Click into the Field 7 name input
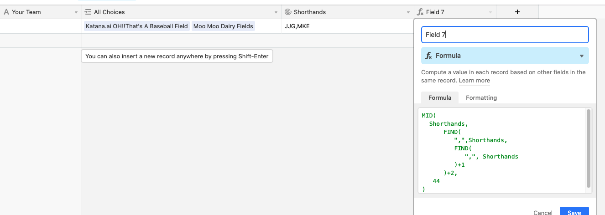The image size is (605, 215). [505, 35]
